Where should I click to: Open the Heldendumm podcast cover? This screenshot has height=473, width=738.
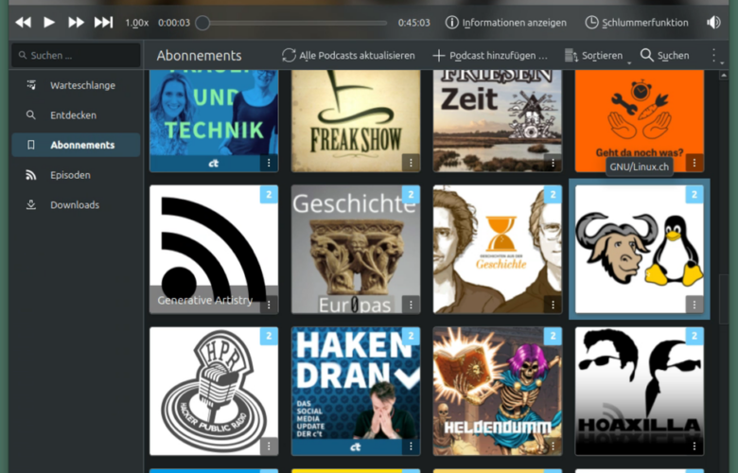[498, 391]
